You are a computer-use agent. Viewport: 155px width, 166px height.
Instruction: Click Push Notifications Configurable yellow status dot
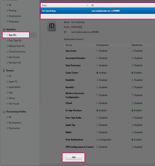[97, 140]
